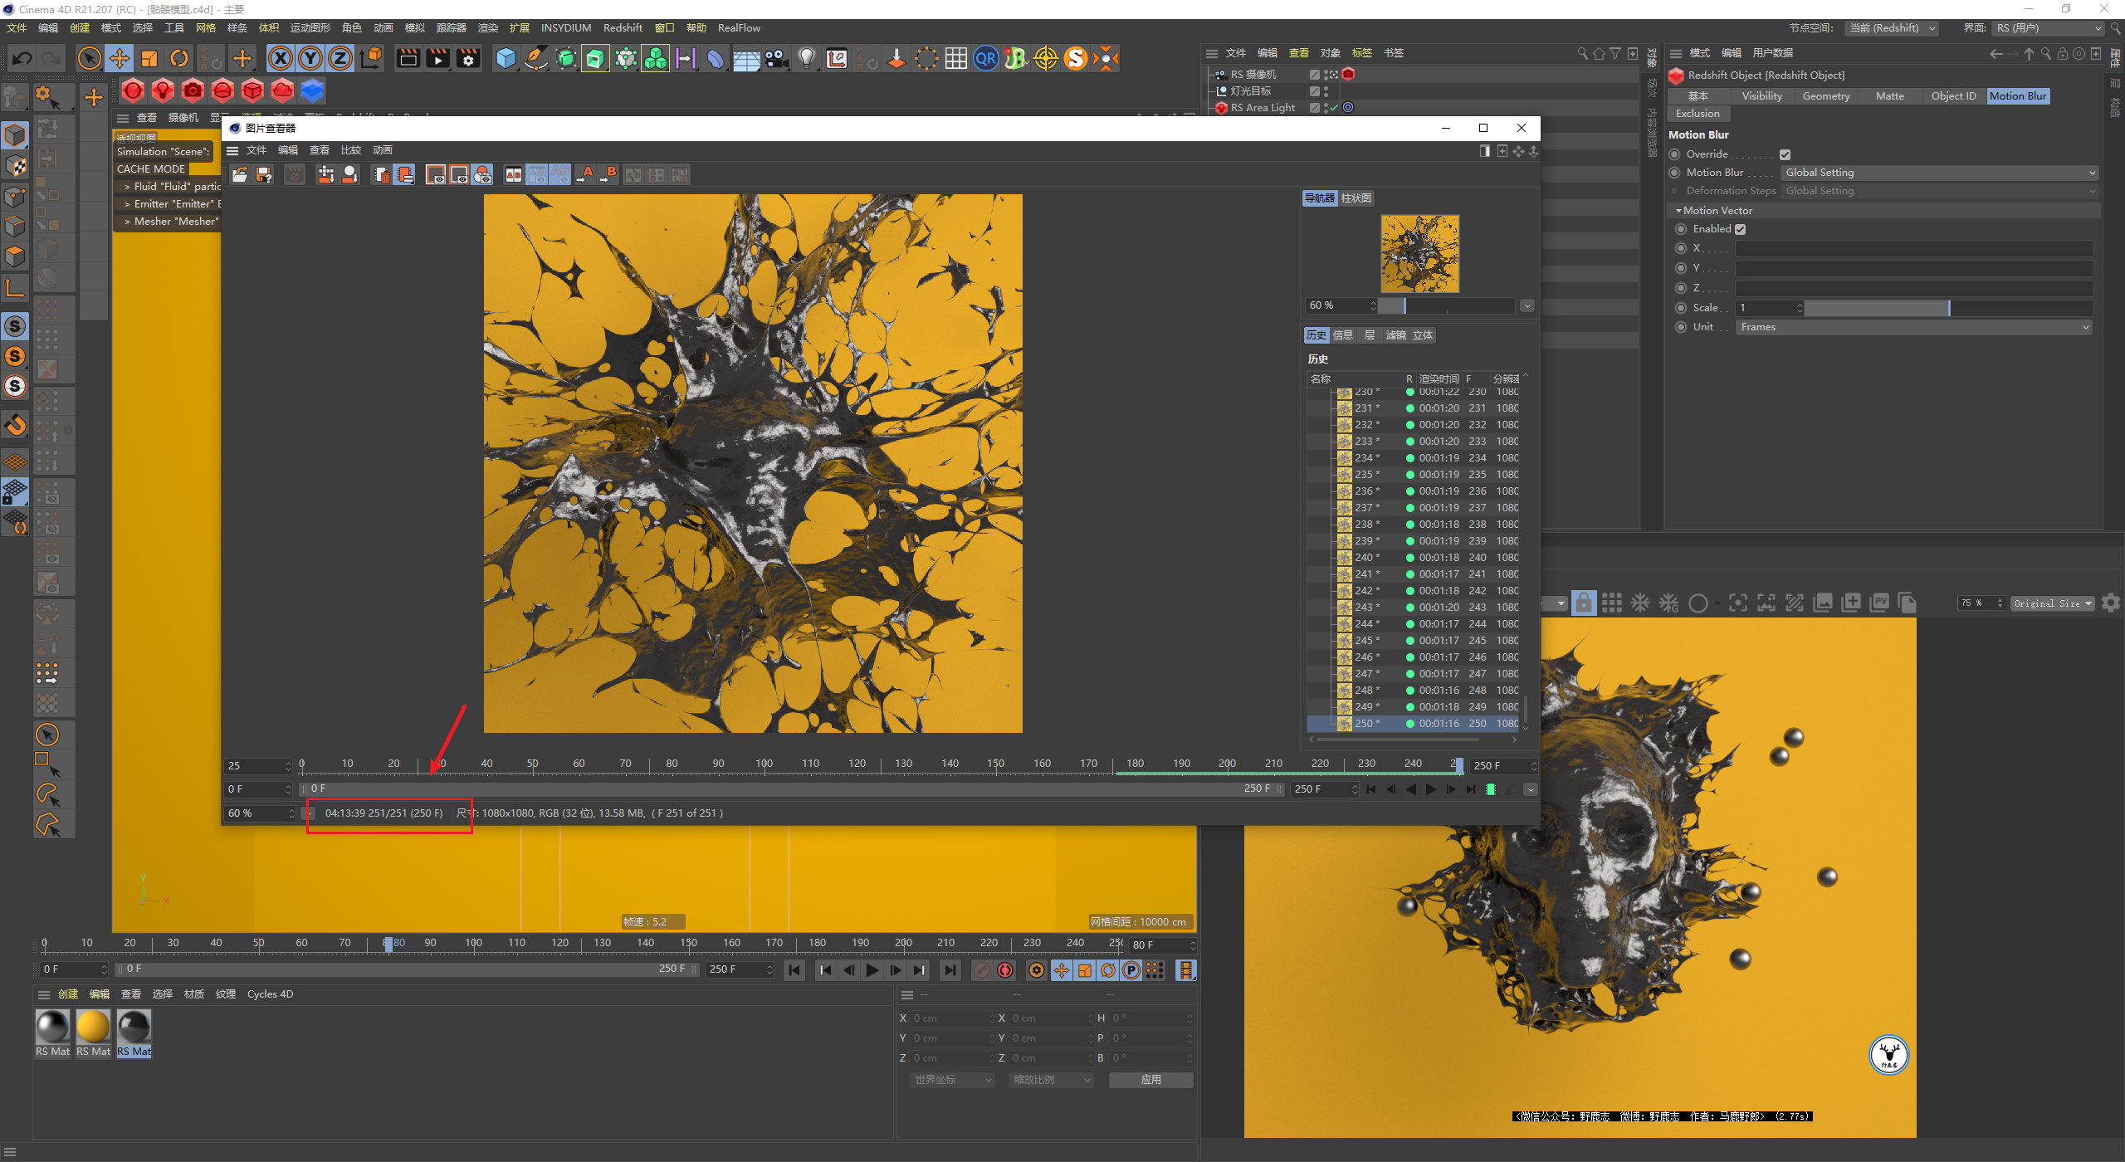Open the 比较 menu in Picture Viewer

click(x=351, y=150)
